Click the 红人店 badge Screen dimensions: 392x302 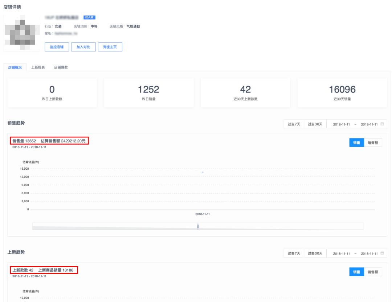coord(90,17)
